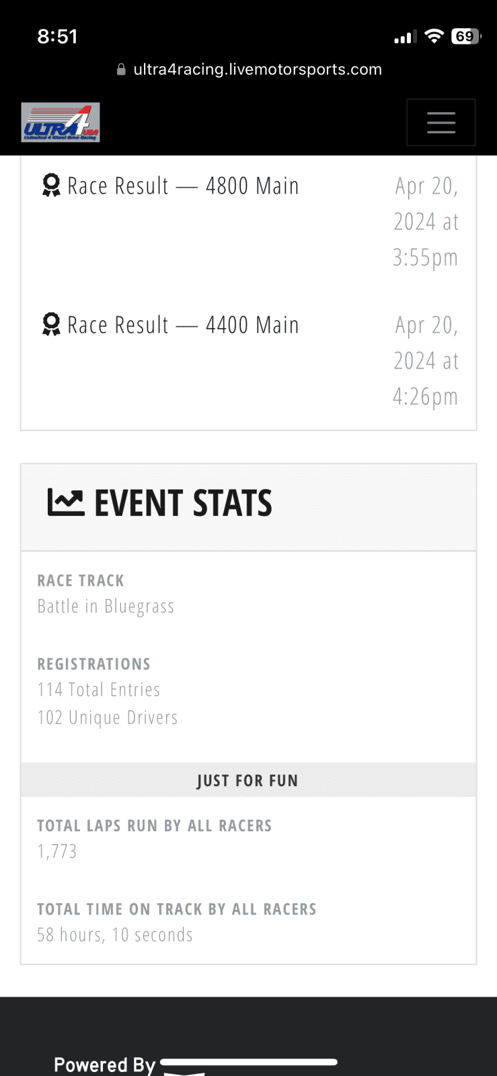Tap the ultra4racing.livemotorsports.com URL
The width and height of the screenshot is (497, 1076).
coord(258,70)
